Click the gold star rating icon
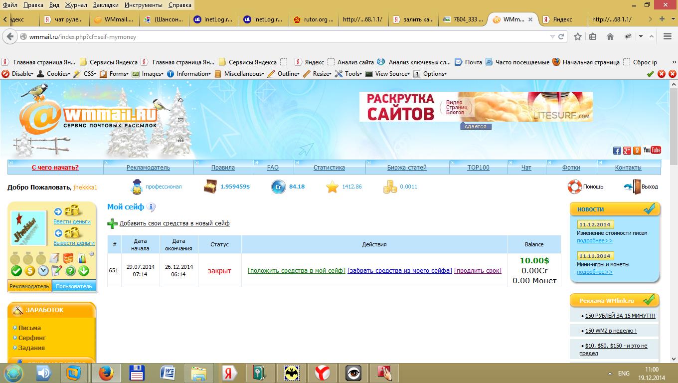This screenshot has width=678, height=383. pos(332,187)
